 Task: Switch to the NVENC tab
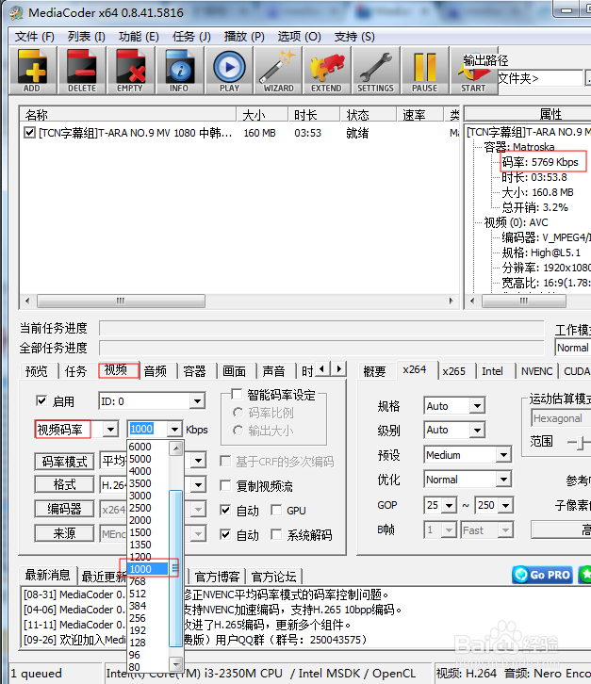(536, 371)
